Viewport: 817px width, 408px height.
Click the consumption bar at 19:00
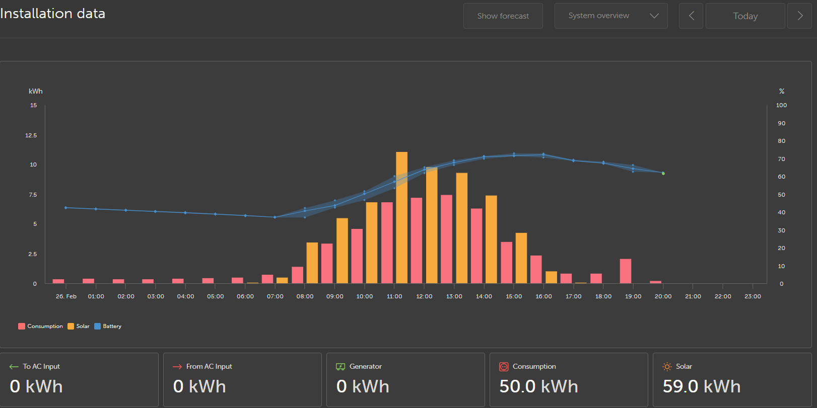coord(626,271)
